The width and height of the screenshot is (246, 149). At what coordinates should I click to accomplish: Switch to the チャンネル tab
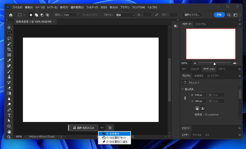point(197,135)
